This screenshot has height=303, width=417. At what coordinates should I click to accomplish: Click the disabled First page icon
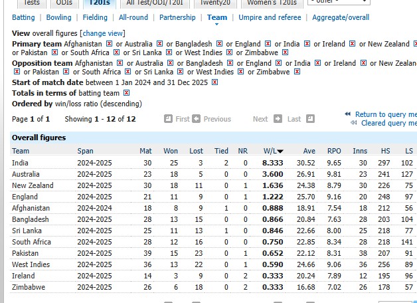tap(168, 119)
